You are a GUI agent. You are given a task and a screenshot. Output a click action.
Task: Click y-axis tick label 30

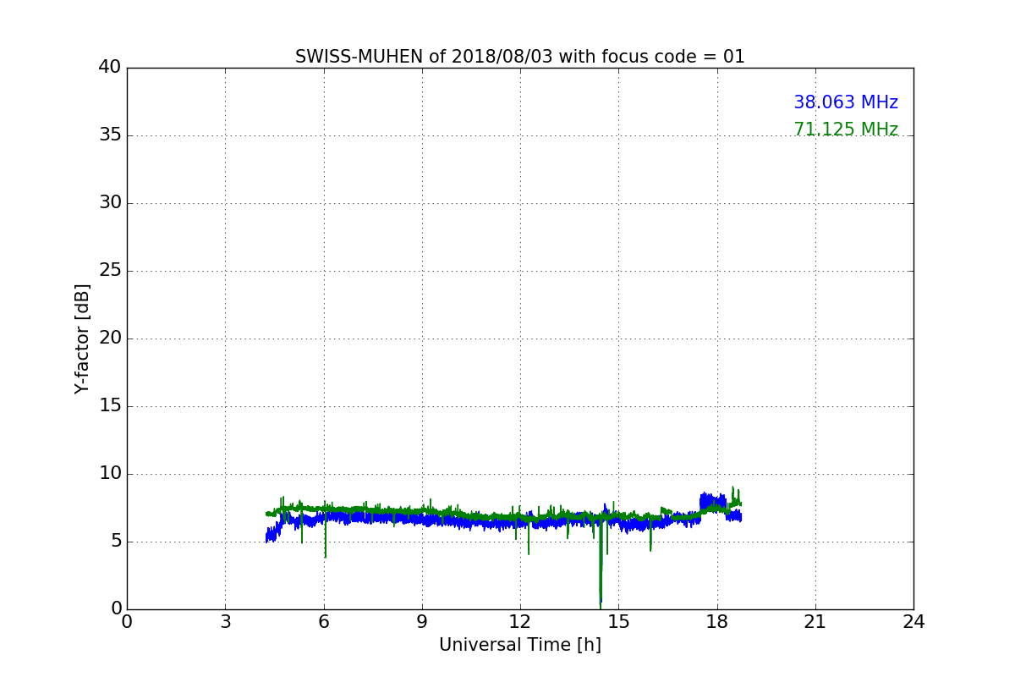point(110,203)
